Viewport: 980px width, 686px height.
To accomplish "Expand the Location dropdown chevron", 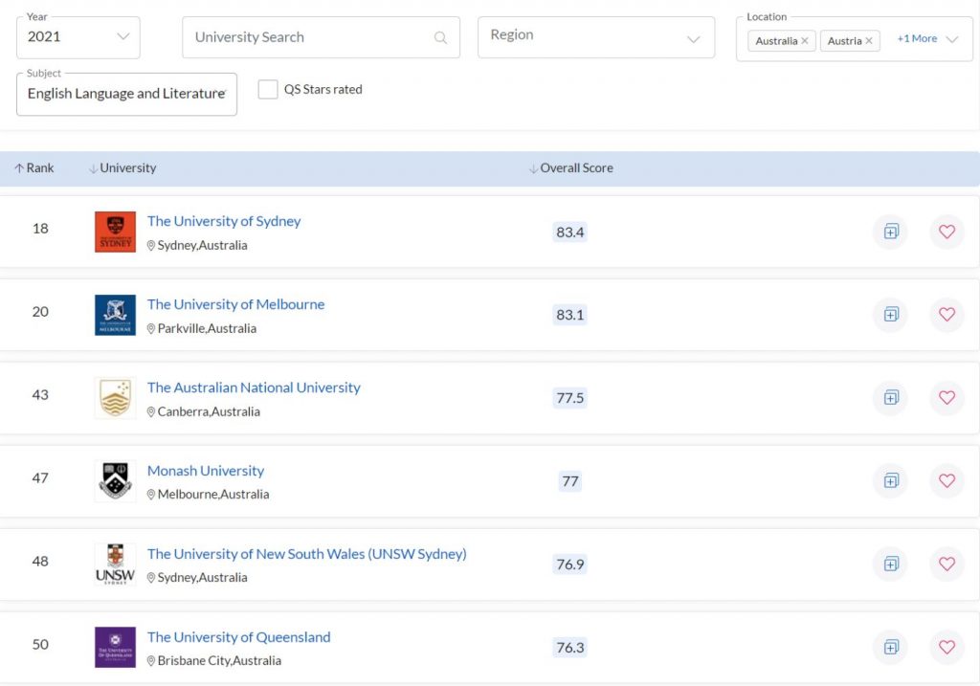I will [952, 39].
